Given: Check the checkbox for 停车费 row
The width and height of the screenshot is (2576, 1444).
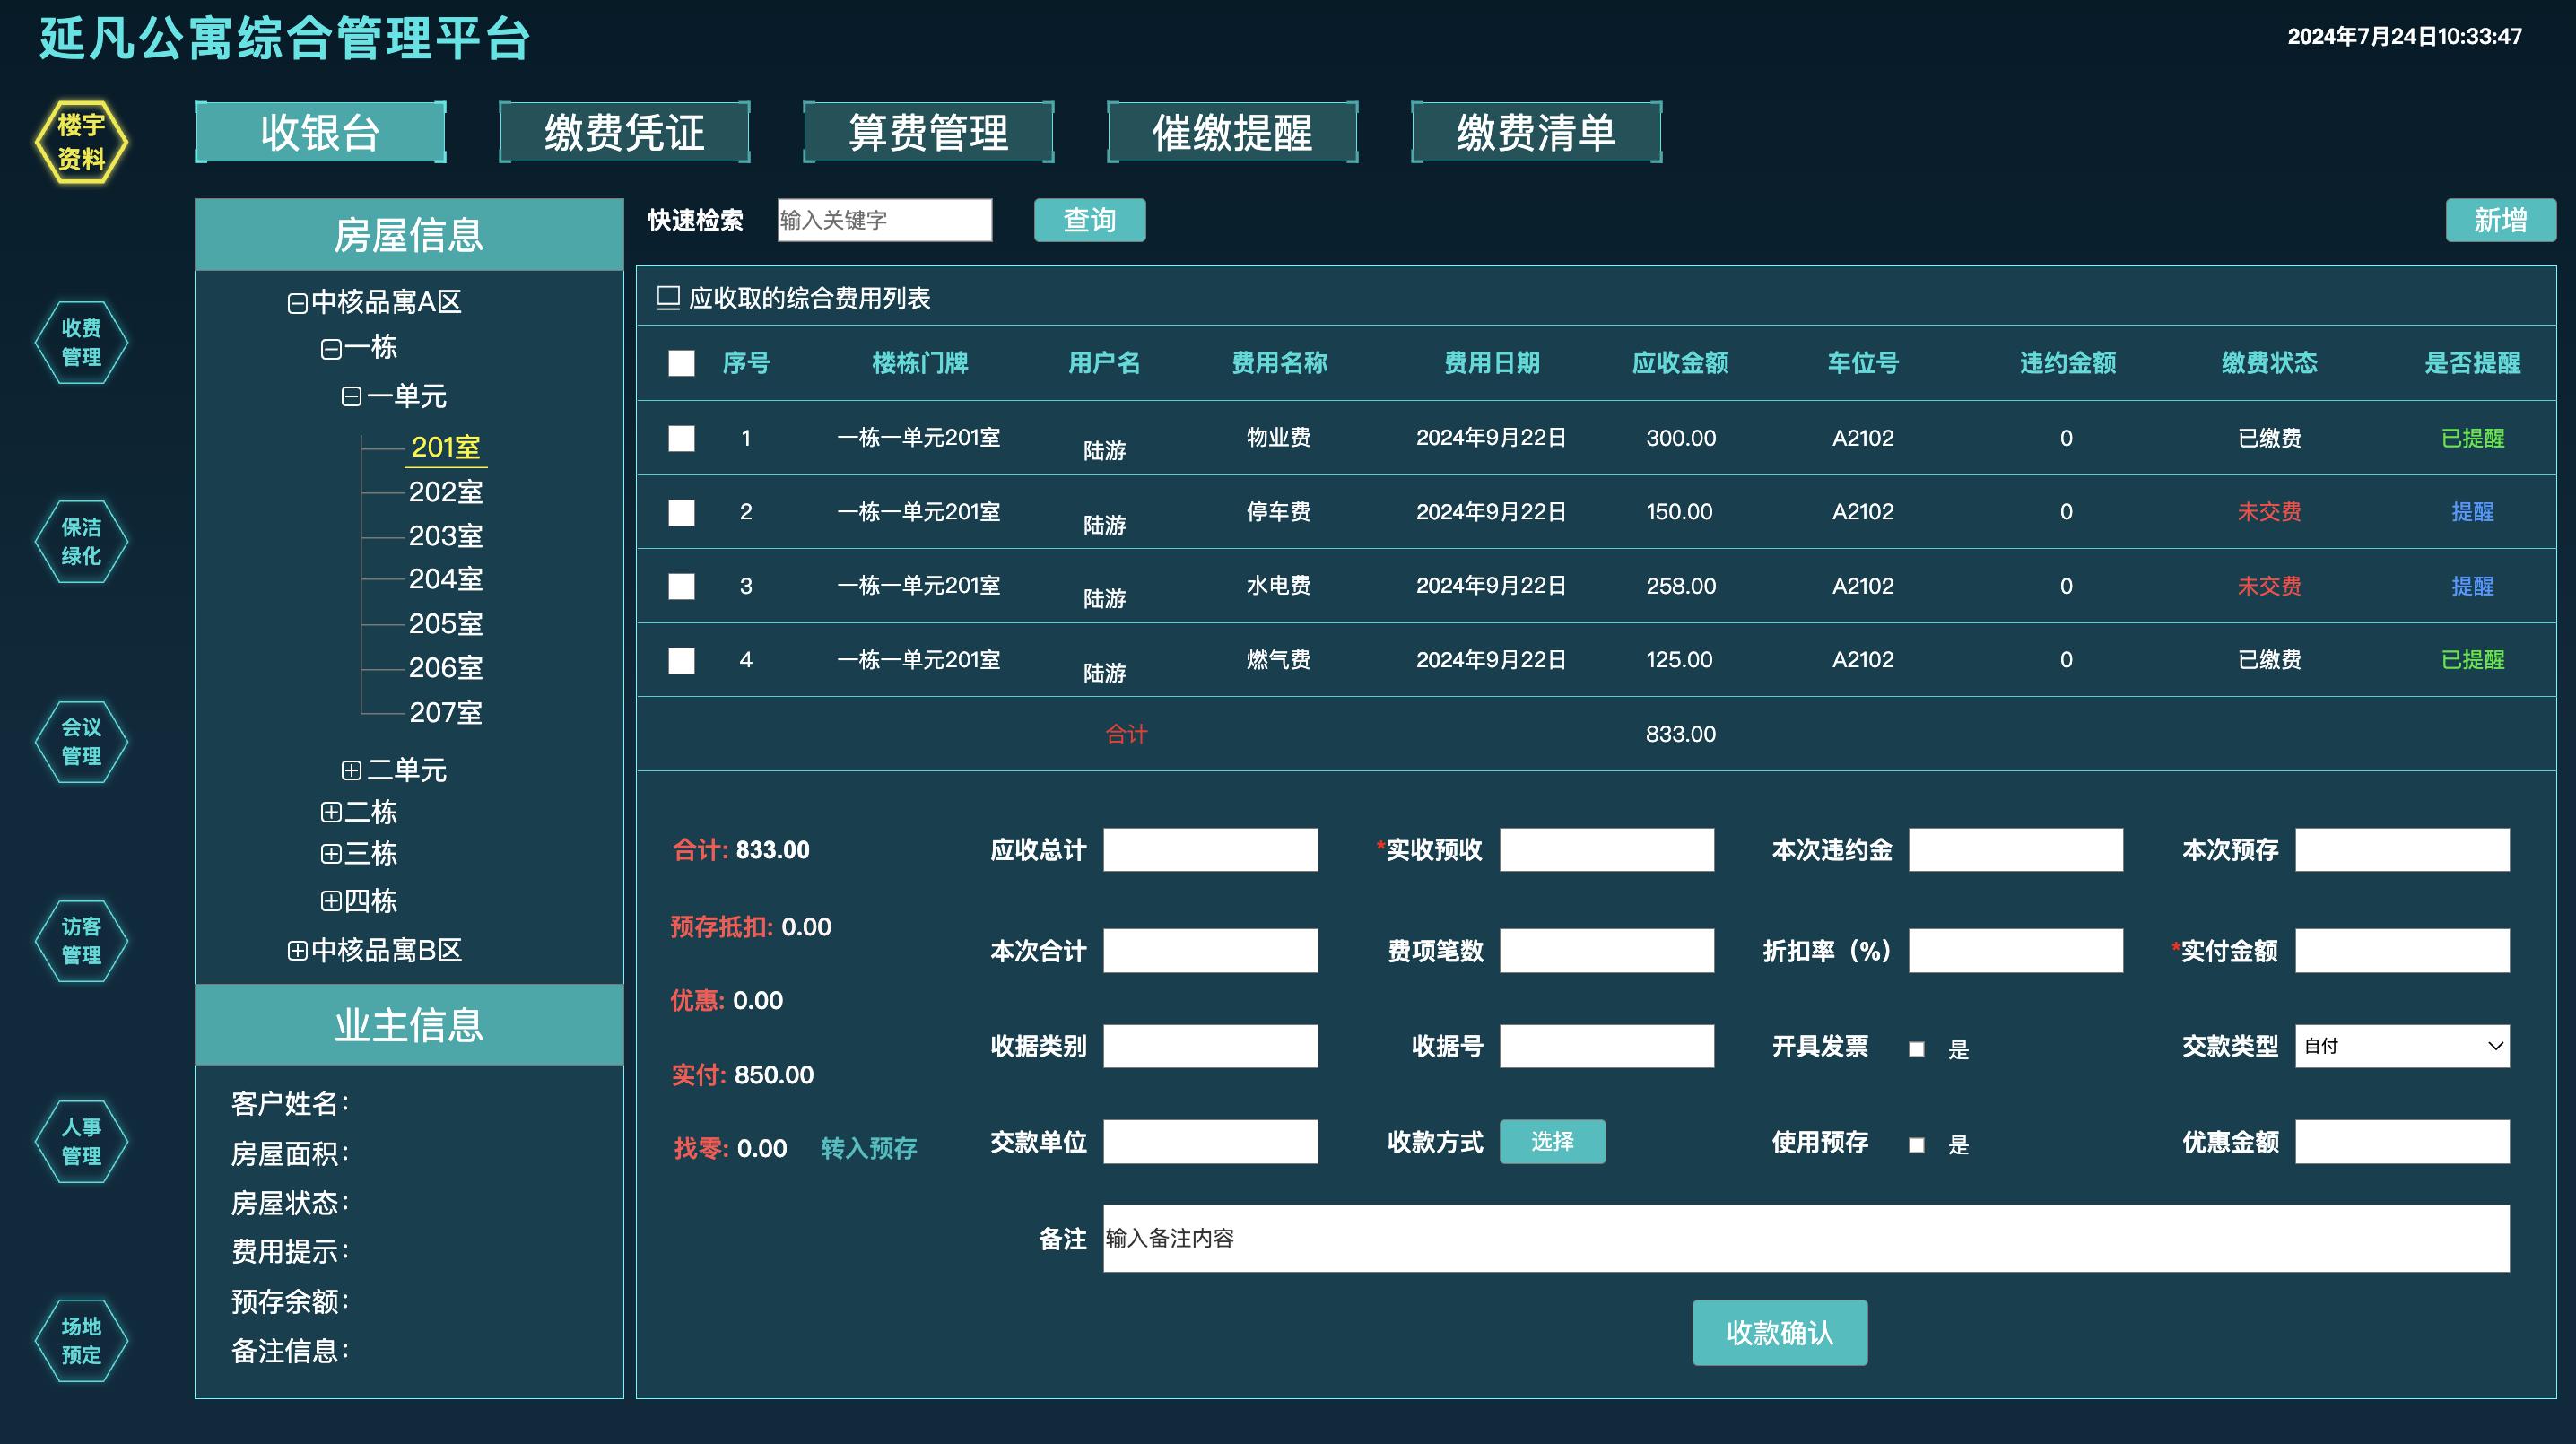Looking at the screenshot, I should click(681, 512).
